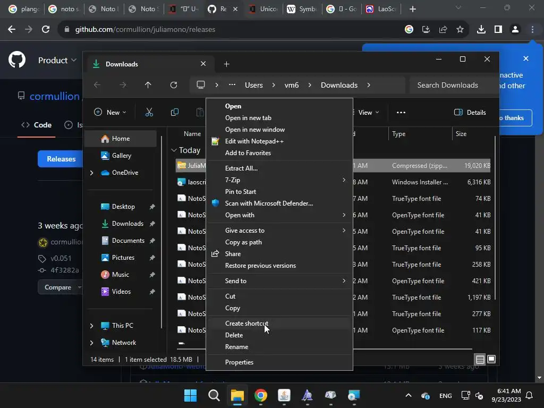Open Home in the navigation pane
Image resolution: width=544 pixels, height=408 pixels.
[121, 139]
